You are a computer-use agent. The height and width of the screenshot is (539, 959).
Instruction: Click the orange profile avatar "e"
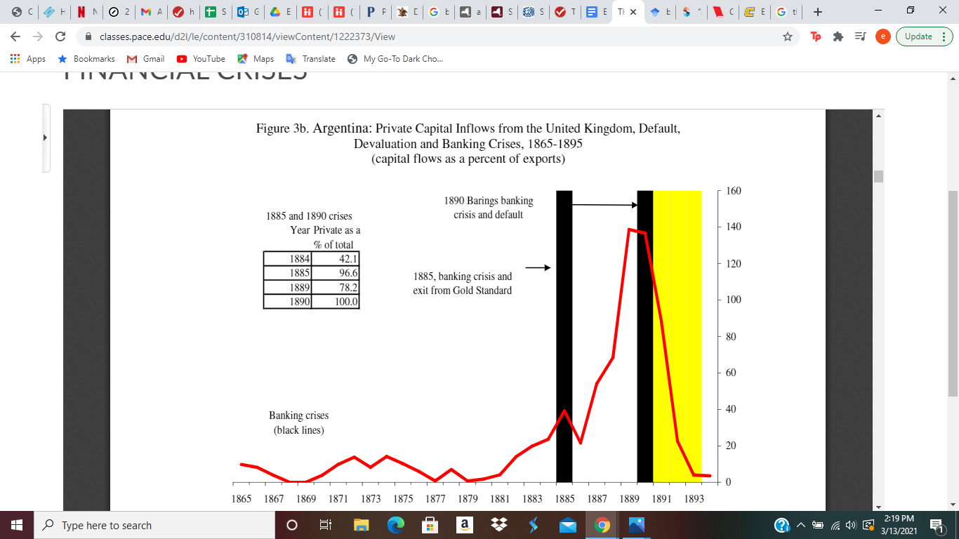[x=882, y=36]
